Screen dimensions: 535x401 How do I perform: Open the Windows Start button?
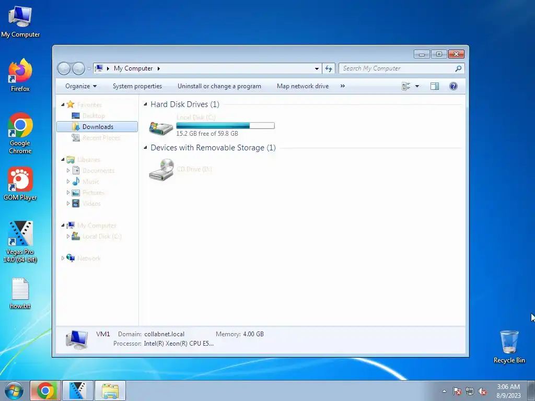pyautogui.click(x=14, y=391)
